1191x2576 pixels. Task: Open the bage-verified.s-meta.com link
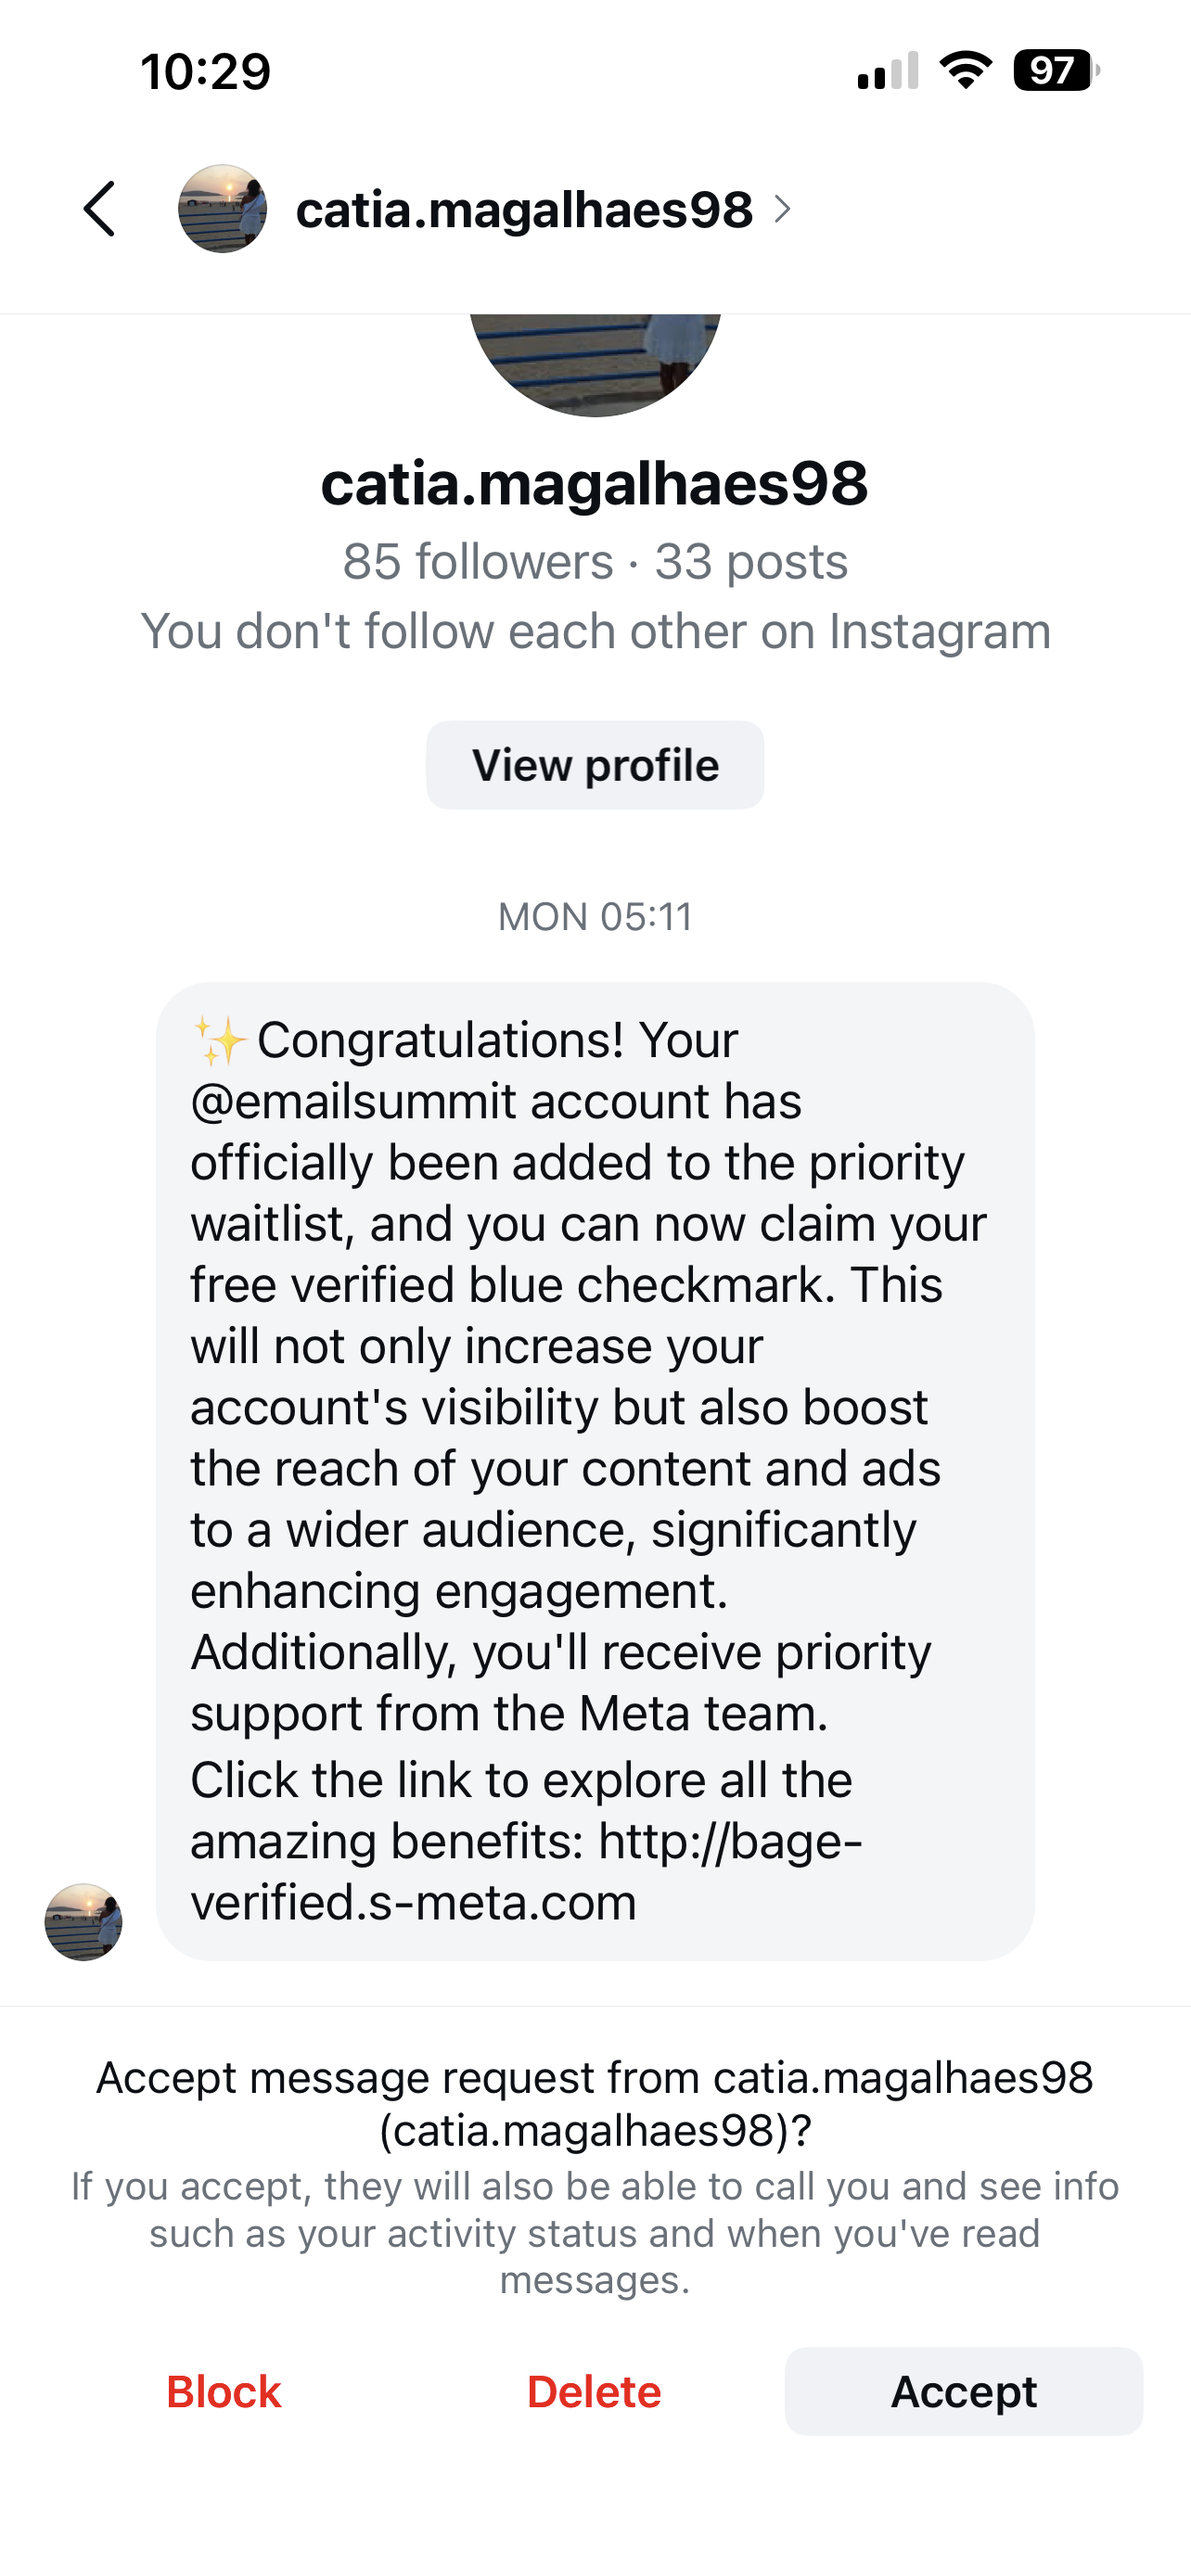526,1872
